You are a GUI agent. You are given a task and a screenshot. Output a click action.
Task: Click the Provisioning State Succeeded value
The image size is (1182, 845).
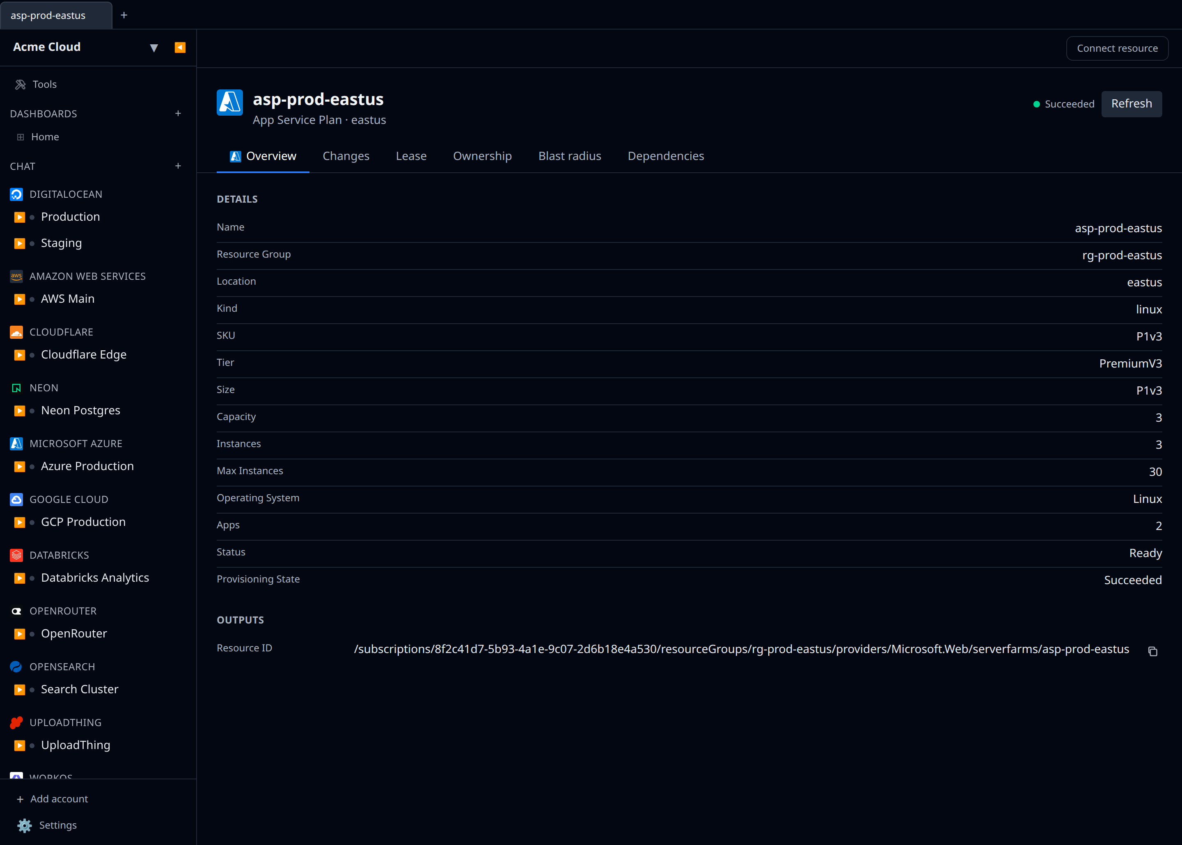[1133, 580]
